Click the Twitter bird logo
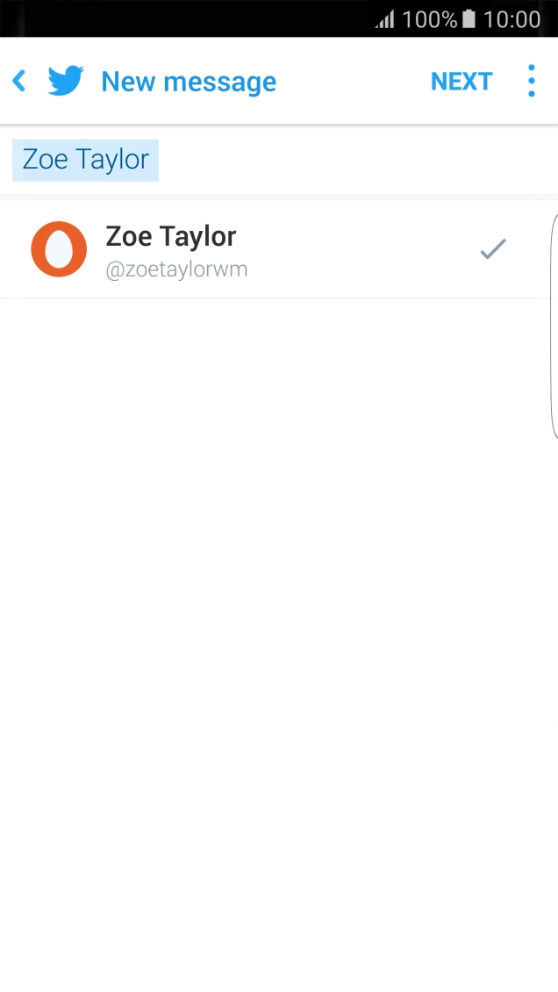 (66, 82)
